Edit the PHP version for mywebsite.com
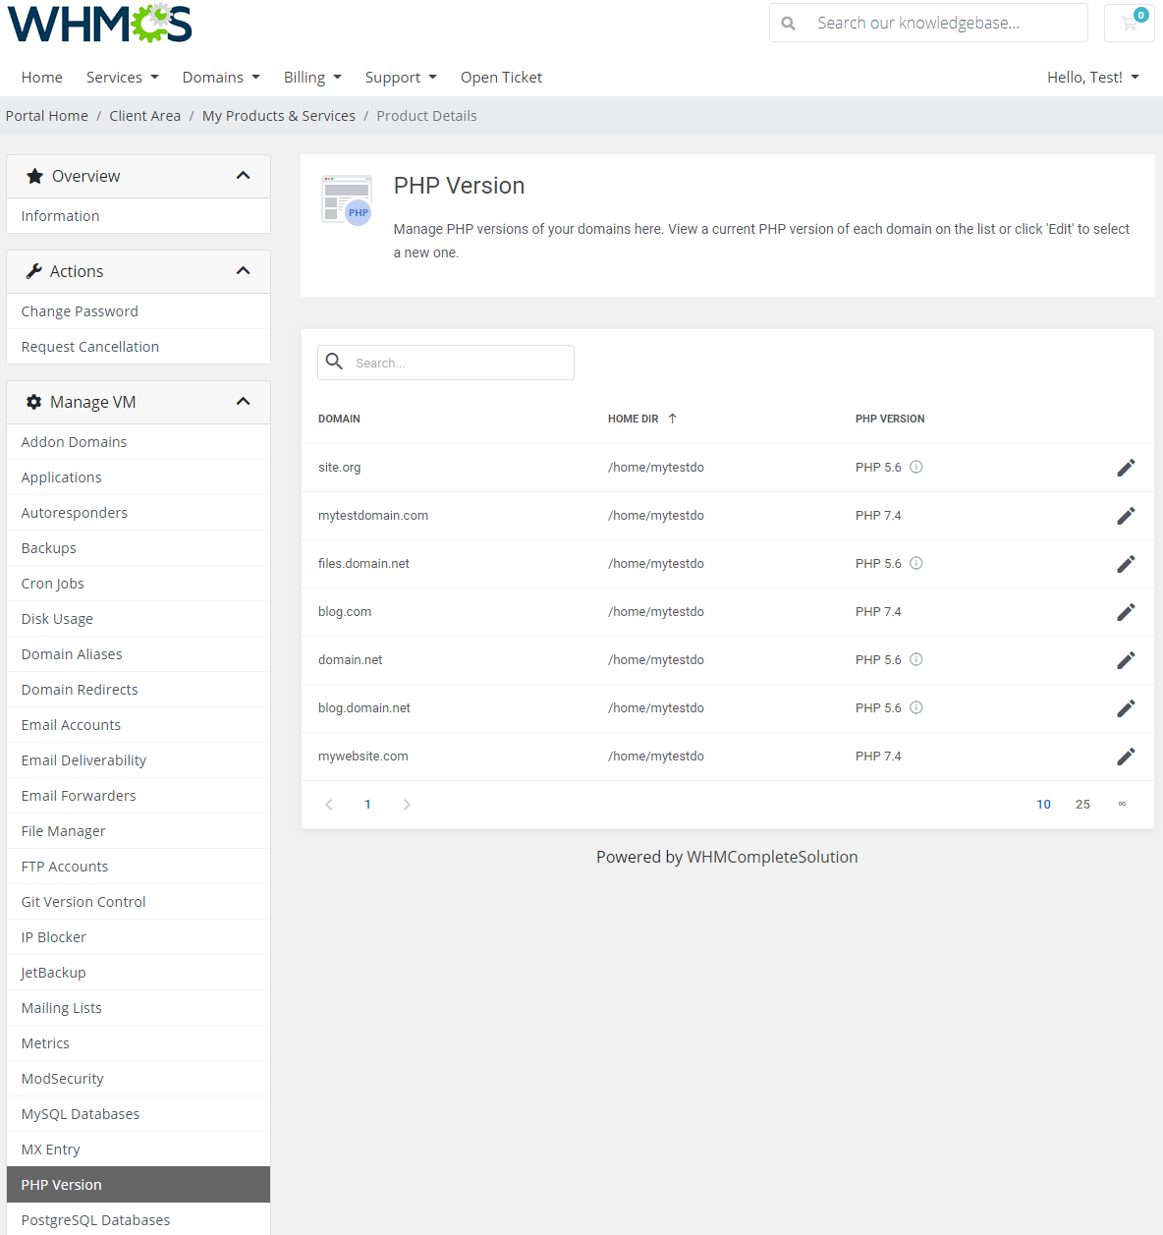The height and width of the screenshot is (1235, 1163). 1126,756
